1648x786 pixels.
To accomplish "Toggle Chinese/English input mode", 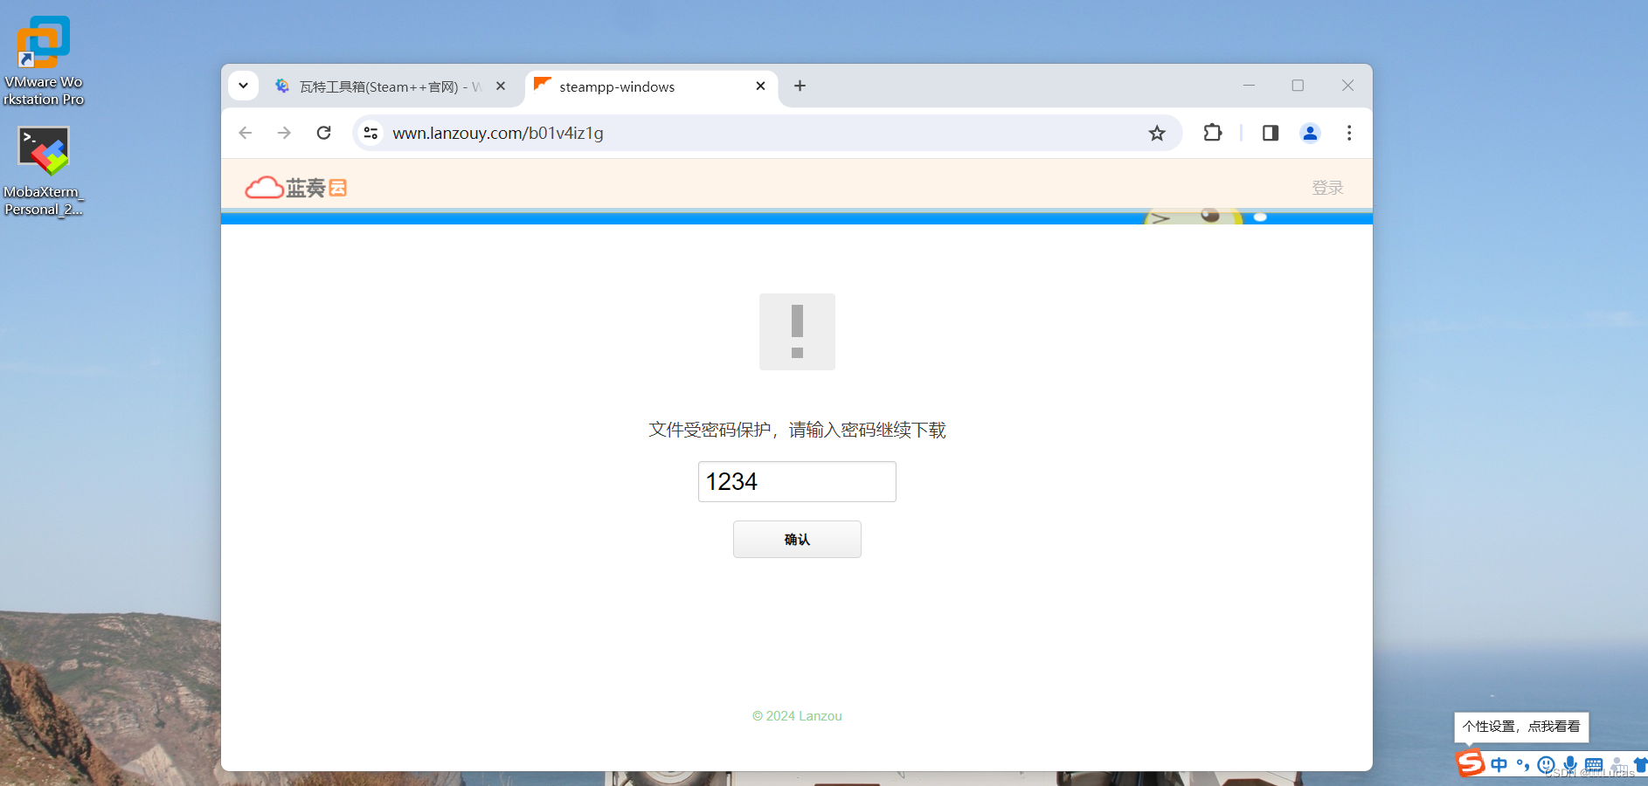I will click(1499, 764).
